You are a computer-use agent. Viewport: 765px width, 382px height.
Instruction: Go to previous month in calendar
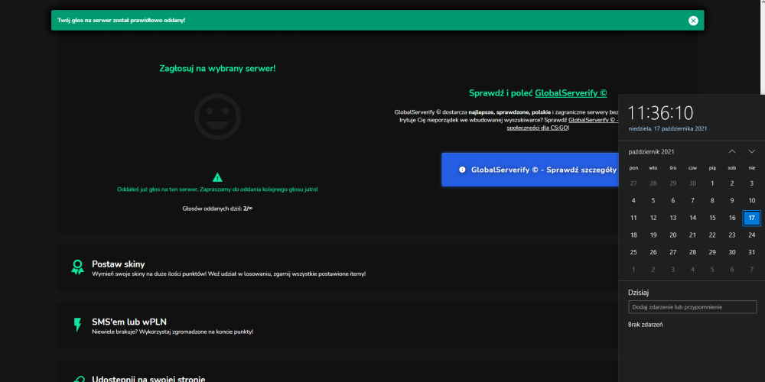[732, 151]
